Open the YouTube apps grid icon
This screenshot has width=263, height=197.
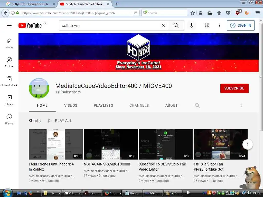click(x=207, y=25)
